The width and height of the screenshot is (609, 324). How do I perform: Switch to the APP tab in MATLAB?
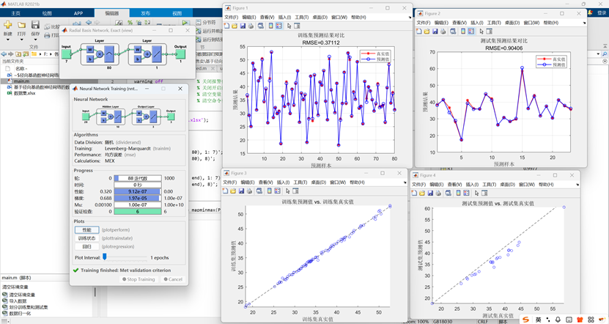pos(78,13)
